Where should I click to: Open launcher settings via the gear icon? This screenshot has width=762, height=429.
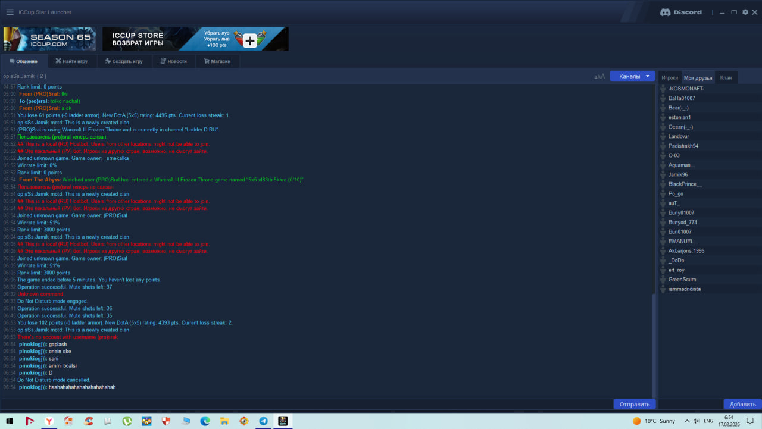coord(745,12)
